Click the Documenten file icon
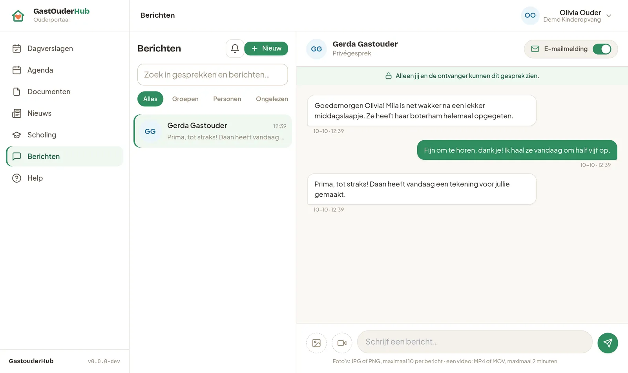This screenshot has height=373, width=628. click(x=16, y=91)
